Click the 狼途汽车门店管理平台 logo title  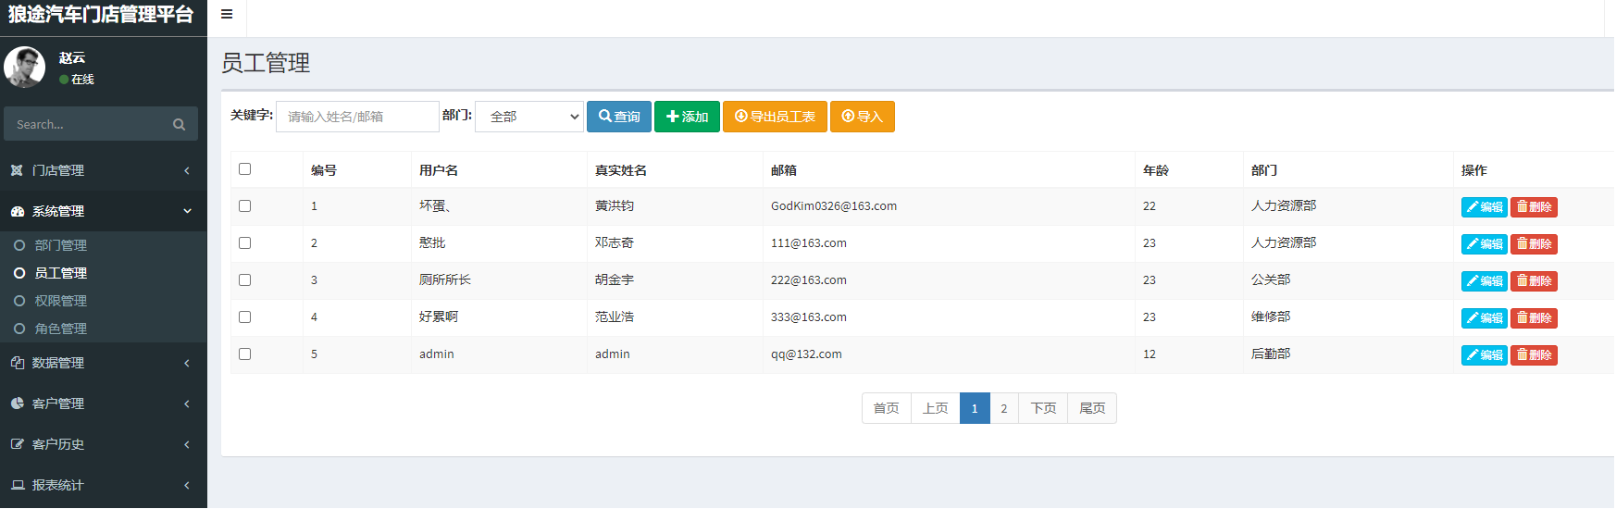101,14
